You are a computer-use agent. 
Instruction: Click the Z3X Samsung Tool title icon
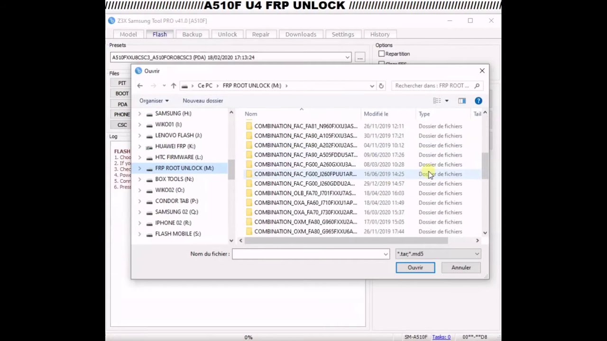coord(111,21)
